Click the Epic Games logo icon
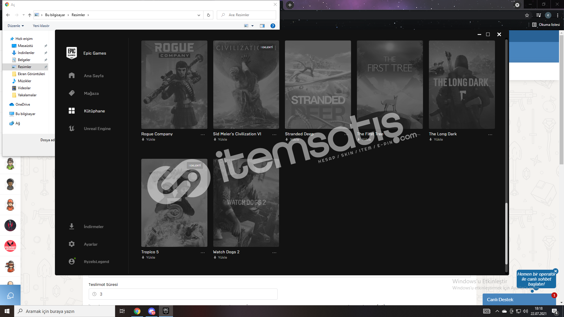The height and width of the screenshot is (317, 564). tap(72, 53)
